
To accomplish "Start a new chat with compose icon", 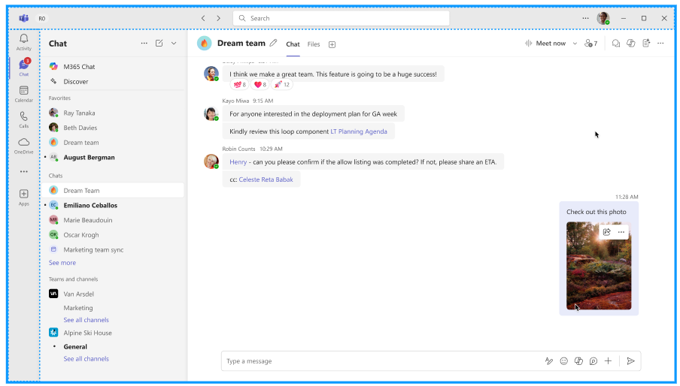I will (x=159, y=44).
